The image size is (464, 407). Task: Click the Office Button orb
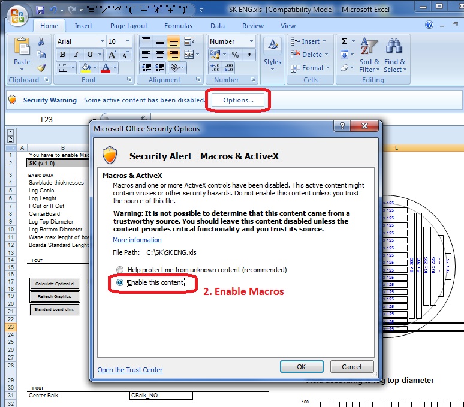(x=17, y=16)
